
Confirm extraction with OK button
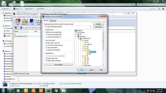click(81, 70)
